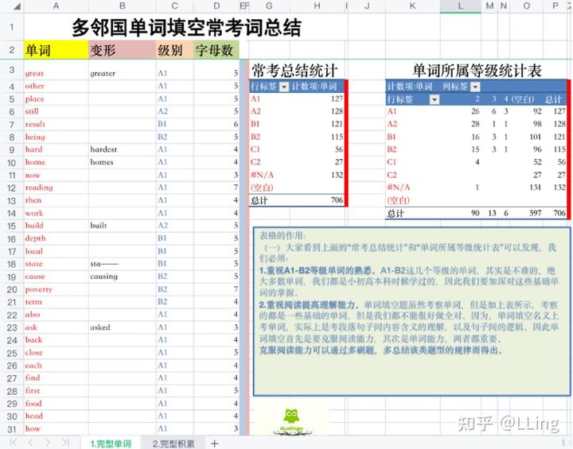Select the cell containing 'asked'

[122, 327]
